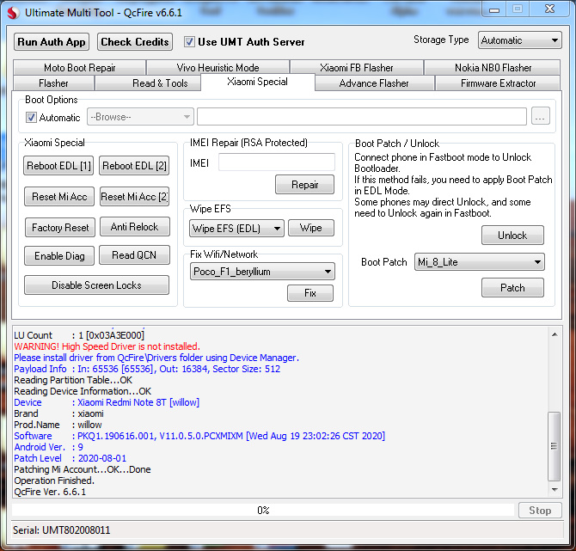
Task: Click the Wipe button
Action: click(311, 228)
